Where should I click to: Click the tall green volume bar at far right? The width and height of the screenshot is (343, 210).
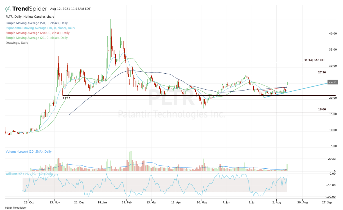(287, 167)
